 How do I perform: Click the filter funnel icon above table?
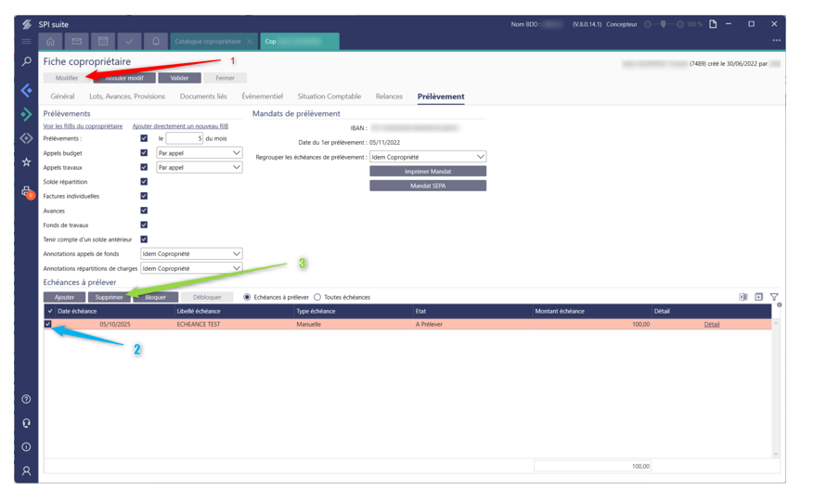click(x=774, y=297)
